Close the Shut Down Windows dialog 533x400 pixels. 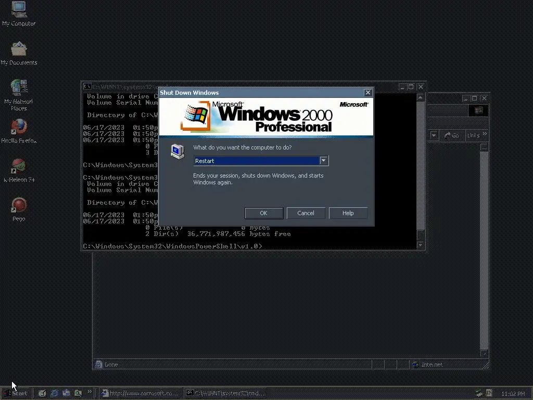(367, 93)
